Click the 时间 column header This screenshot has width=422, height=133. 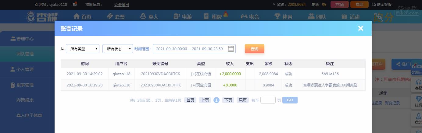click(85, 64)
